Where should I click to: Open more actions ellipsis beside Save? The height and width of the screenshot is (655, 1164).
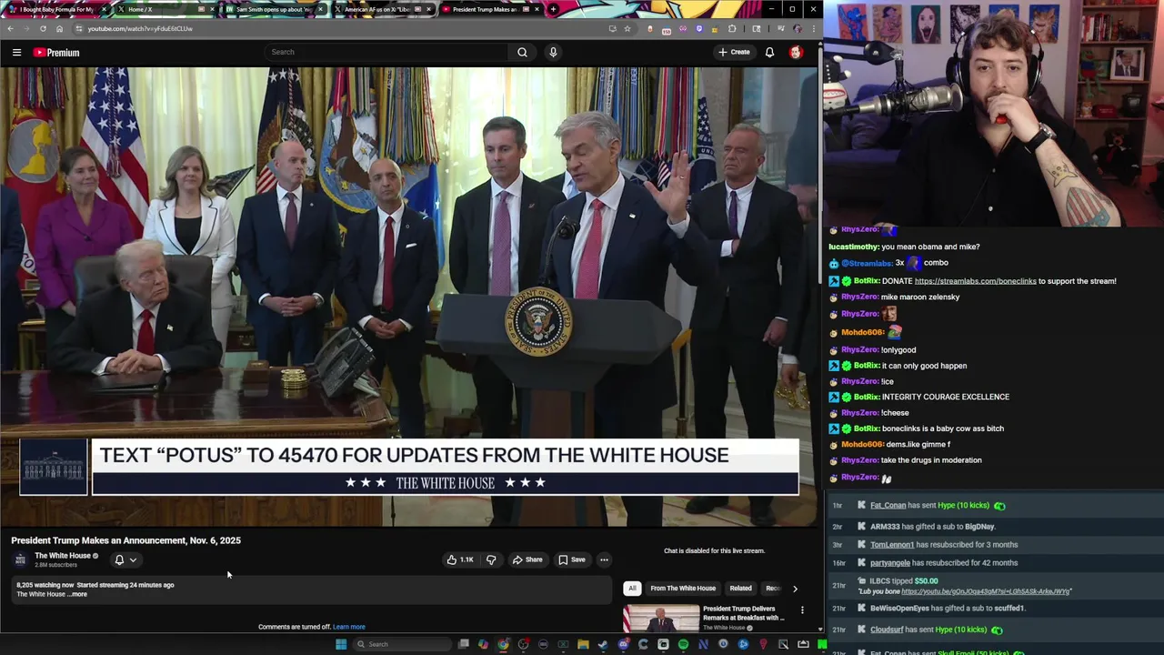coord(604,559)
